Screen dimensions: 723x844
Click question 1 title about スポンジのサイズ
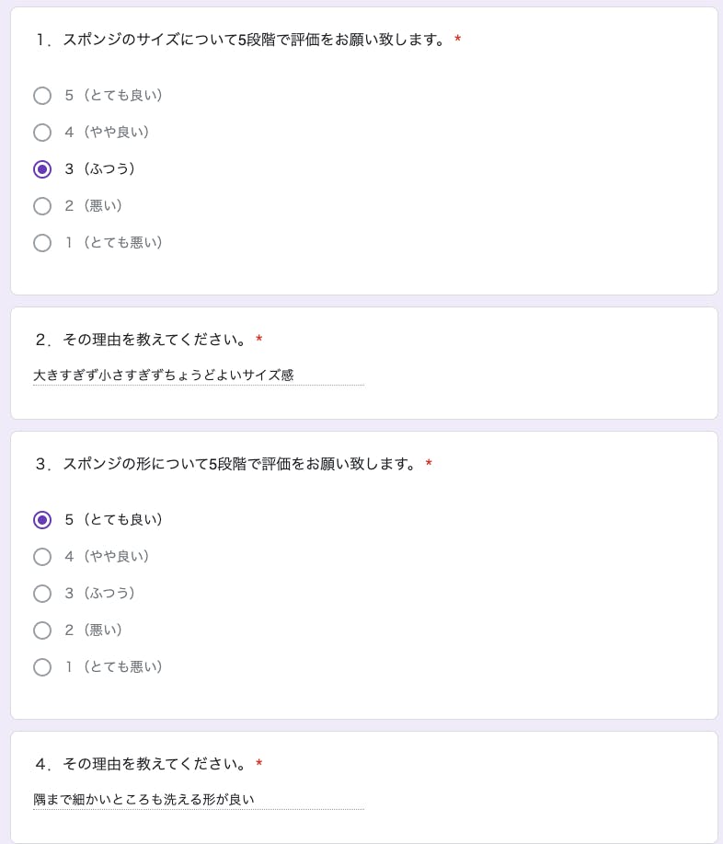(x=241, y=40)
